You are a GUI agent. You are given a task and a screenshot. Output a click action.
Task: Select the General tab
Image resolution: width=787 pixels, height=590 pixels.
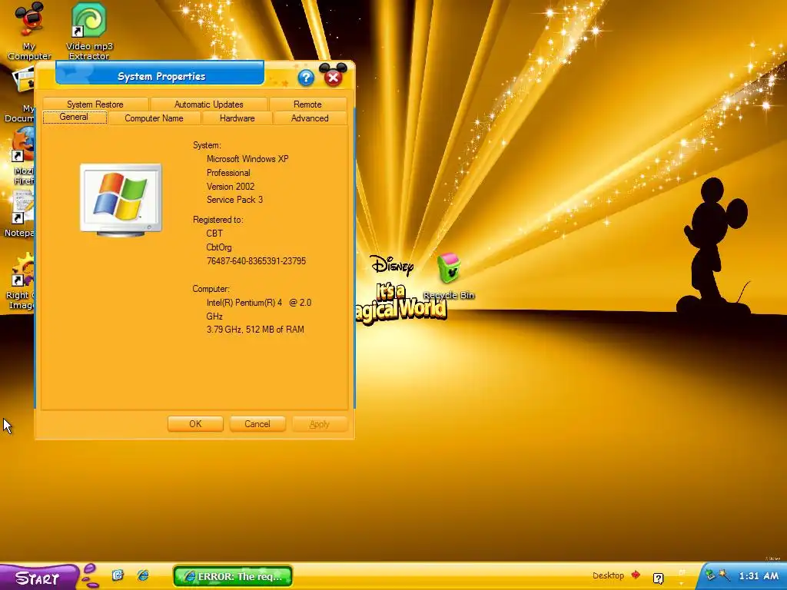pos(75,117)
